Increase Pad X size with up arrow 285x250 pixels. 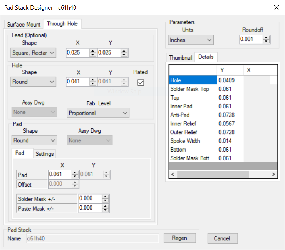(x=75, y=172)
